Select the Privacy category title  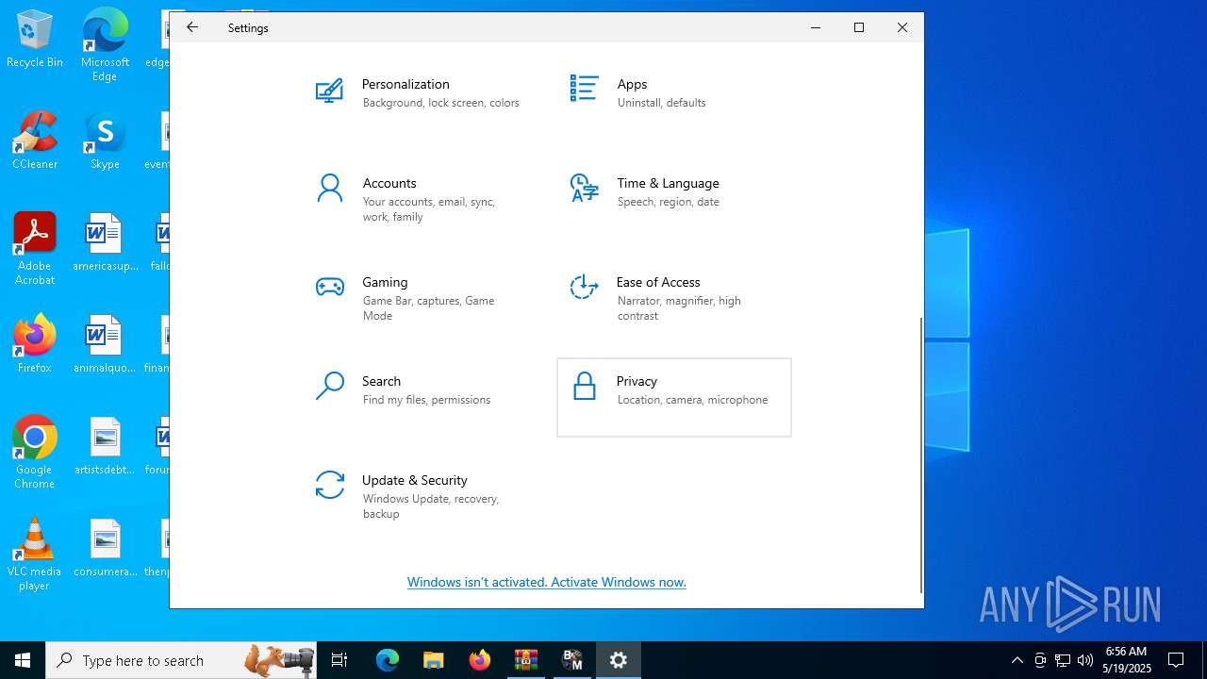coord(637,381)
